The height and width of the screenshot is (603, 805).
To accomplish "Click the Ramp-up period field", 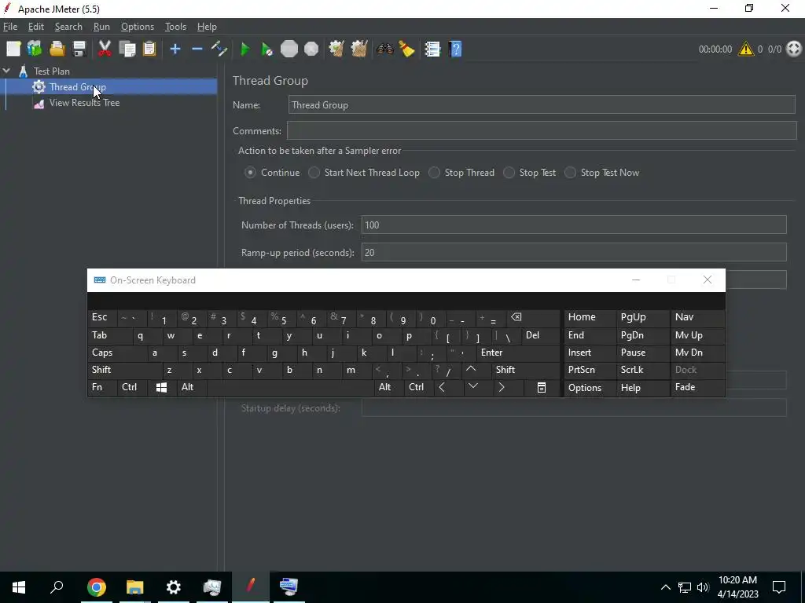I will pyautogui.click(x=573, y=252).
